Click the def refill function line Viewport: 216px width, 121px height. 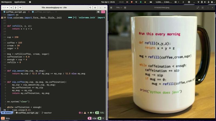tap(19, 26)
